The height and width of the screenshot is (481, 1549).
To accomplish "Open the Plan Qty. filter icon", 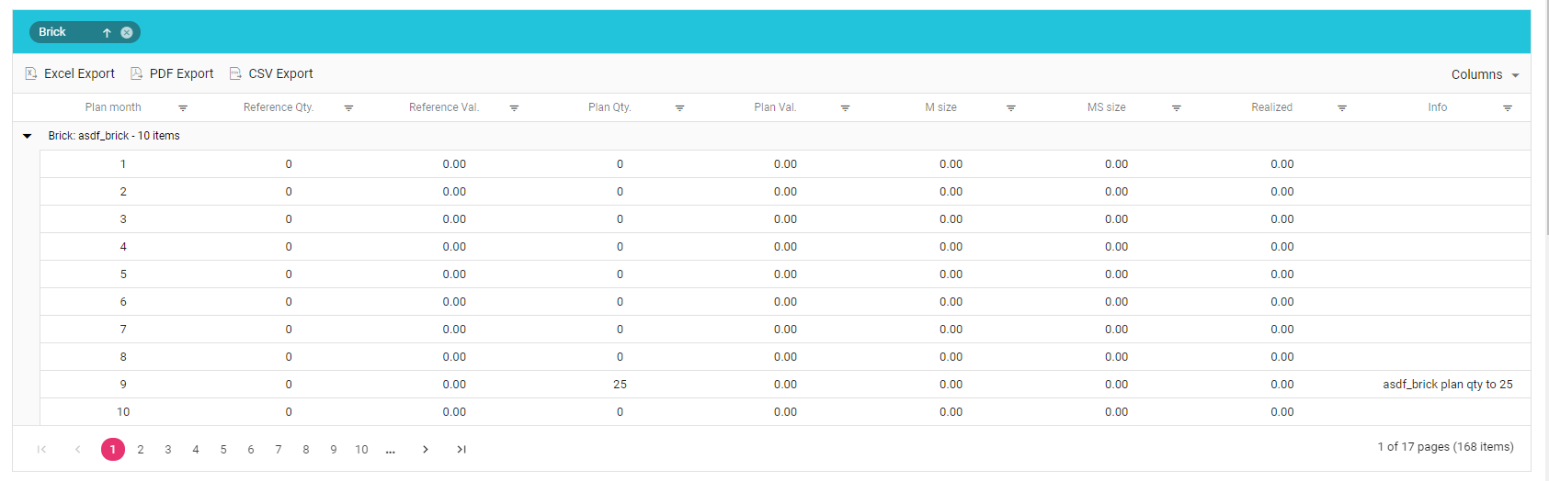I will 679,108.
